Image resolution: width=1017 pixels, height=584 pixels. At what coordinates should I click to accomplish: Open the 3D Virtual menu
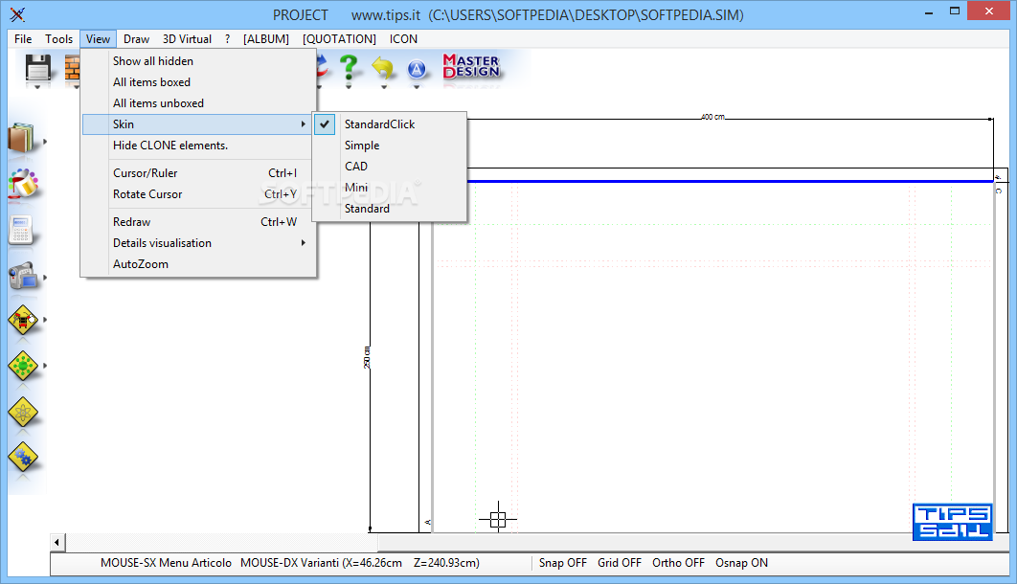click(x=187, y=39)
